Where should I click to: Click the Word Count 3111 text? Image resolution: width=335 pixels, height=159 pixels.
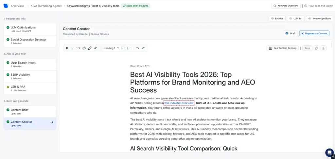coord(140,66)
